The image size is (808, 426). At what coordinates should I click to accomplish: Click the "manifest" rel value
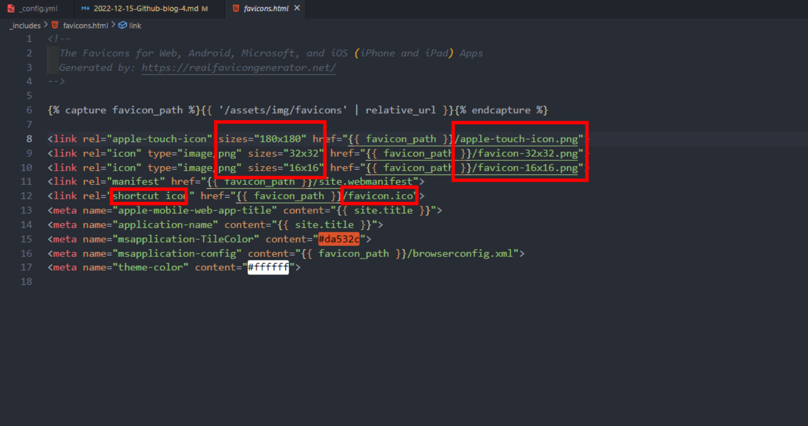[136, 182]
